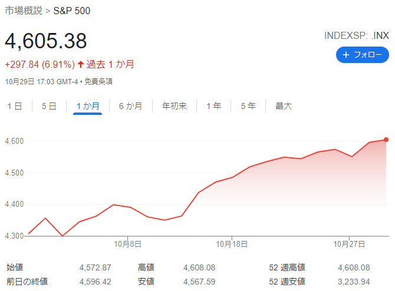Screen dimensions: 395x291
Task: Click the 高値 label
Action: coord(146,267)
